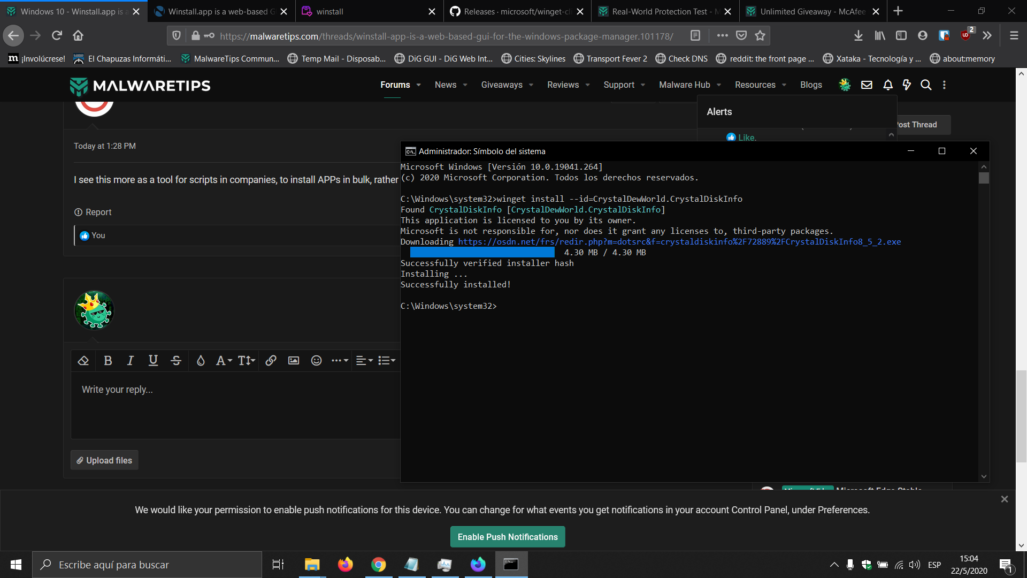Expand the Giveaways menu arrow
The image size is (1027, 578).
(x=531, y=85)
